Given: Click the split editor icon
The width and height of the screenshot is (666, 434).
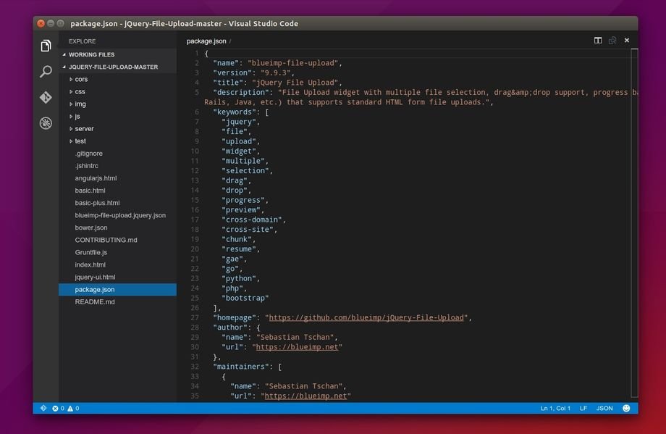Looking at the screenshot, I should coord(598,41).
